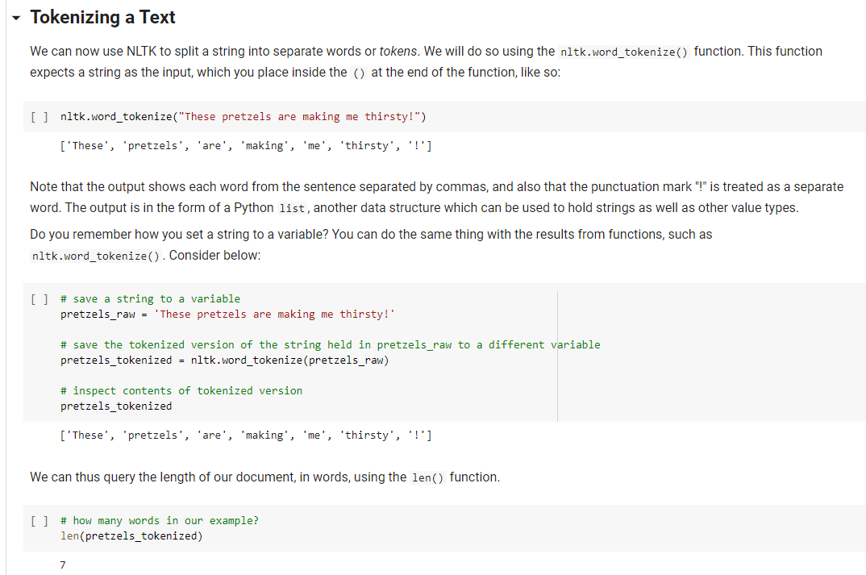The height and width of the screenshot is (575, 866).
Task: Select the first cell's token list output
Action: [x=246, y=146]
